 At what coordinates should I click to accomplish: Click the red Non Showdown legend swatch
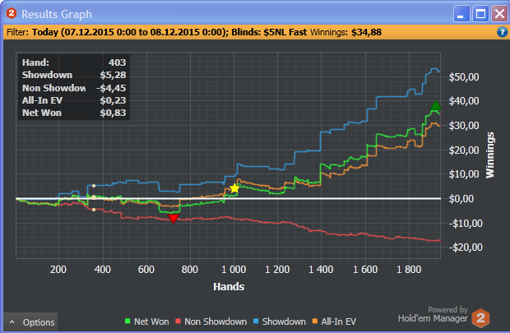[x=178, y=321]
